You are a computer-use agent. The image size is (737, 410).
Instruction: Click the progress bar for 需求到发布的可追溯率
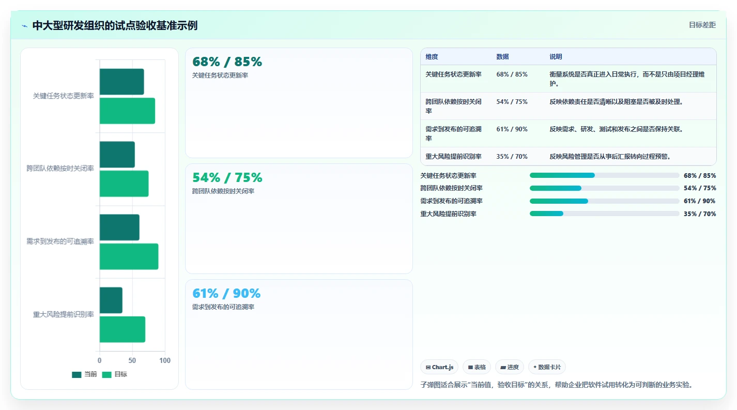click(605, 201)
